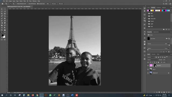Create new adjustment layer icon
Viewport: 172px width, 97px height.
coord(162,92)
